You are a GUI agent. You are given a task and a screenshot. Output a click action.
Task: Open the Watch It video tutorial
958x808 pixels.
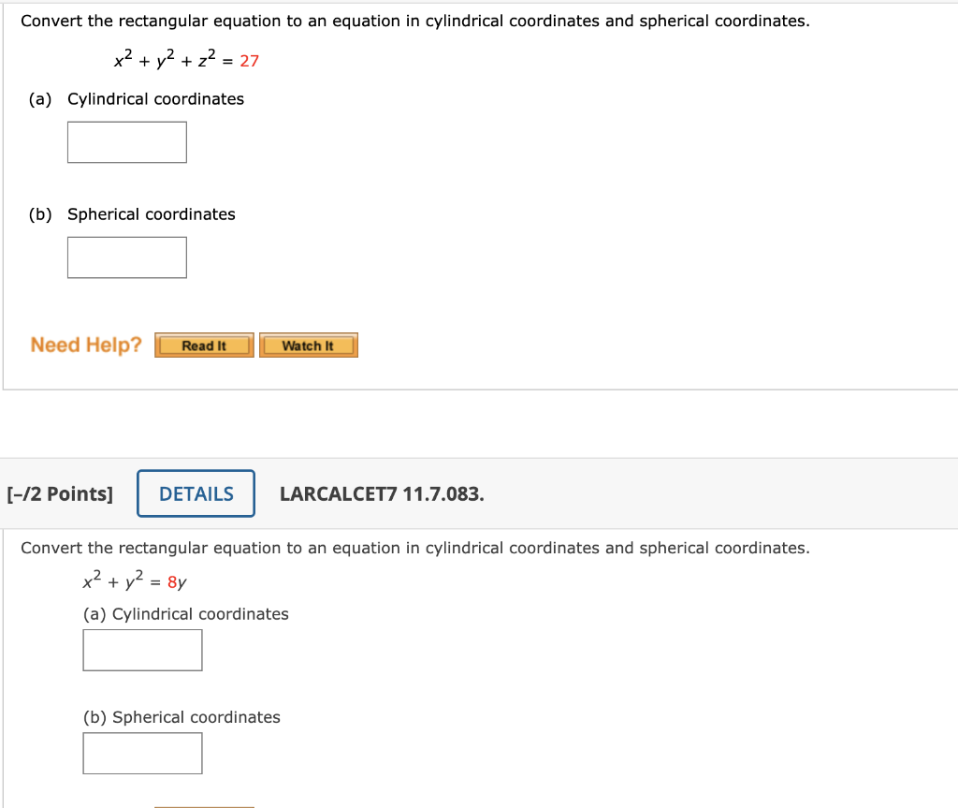(x=309, y=345)
